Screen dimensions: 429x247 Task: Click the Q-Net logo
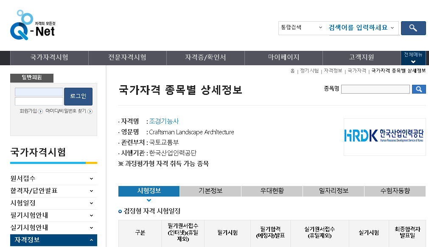(32, 25)
